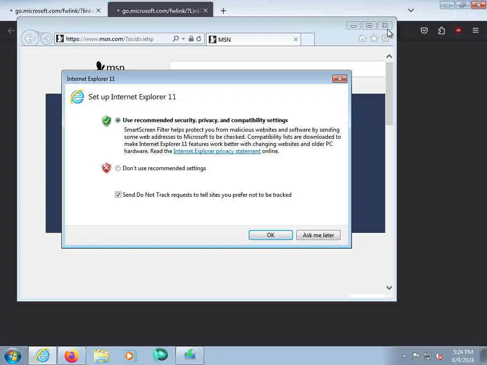Open Windows Explorer folder taskbar icon
The height and width of the screenshot is (365, 487).
pyautogui.click(x=101, y=355)
